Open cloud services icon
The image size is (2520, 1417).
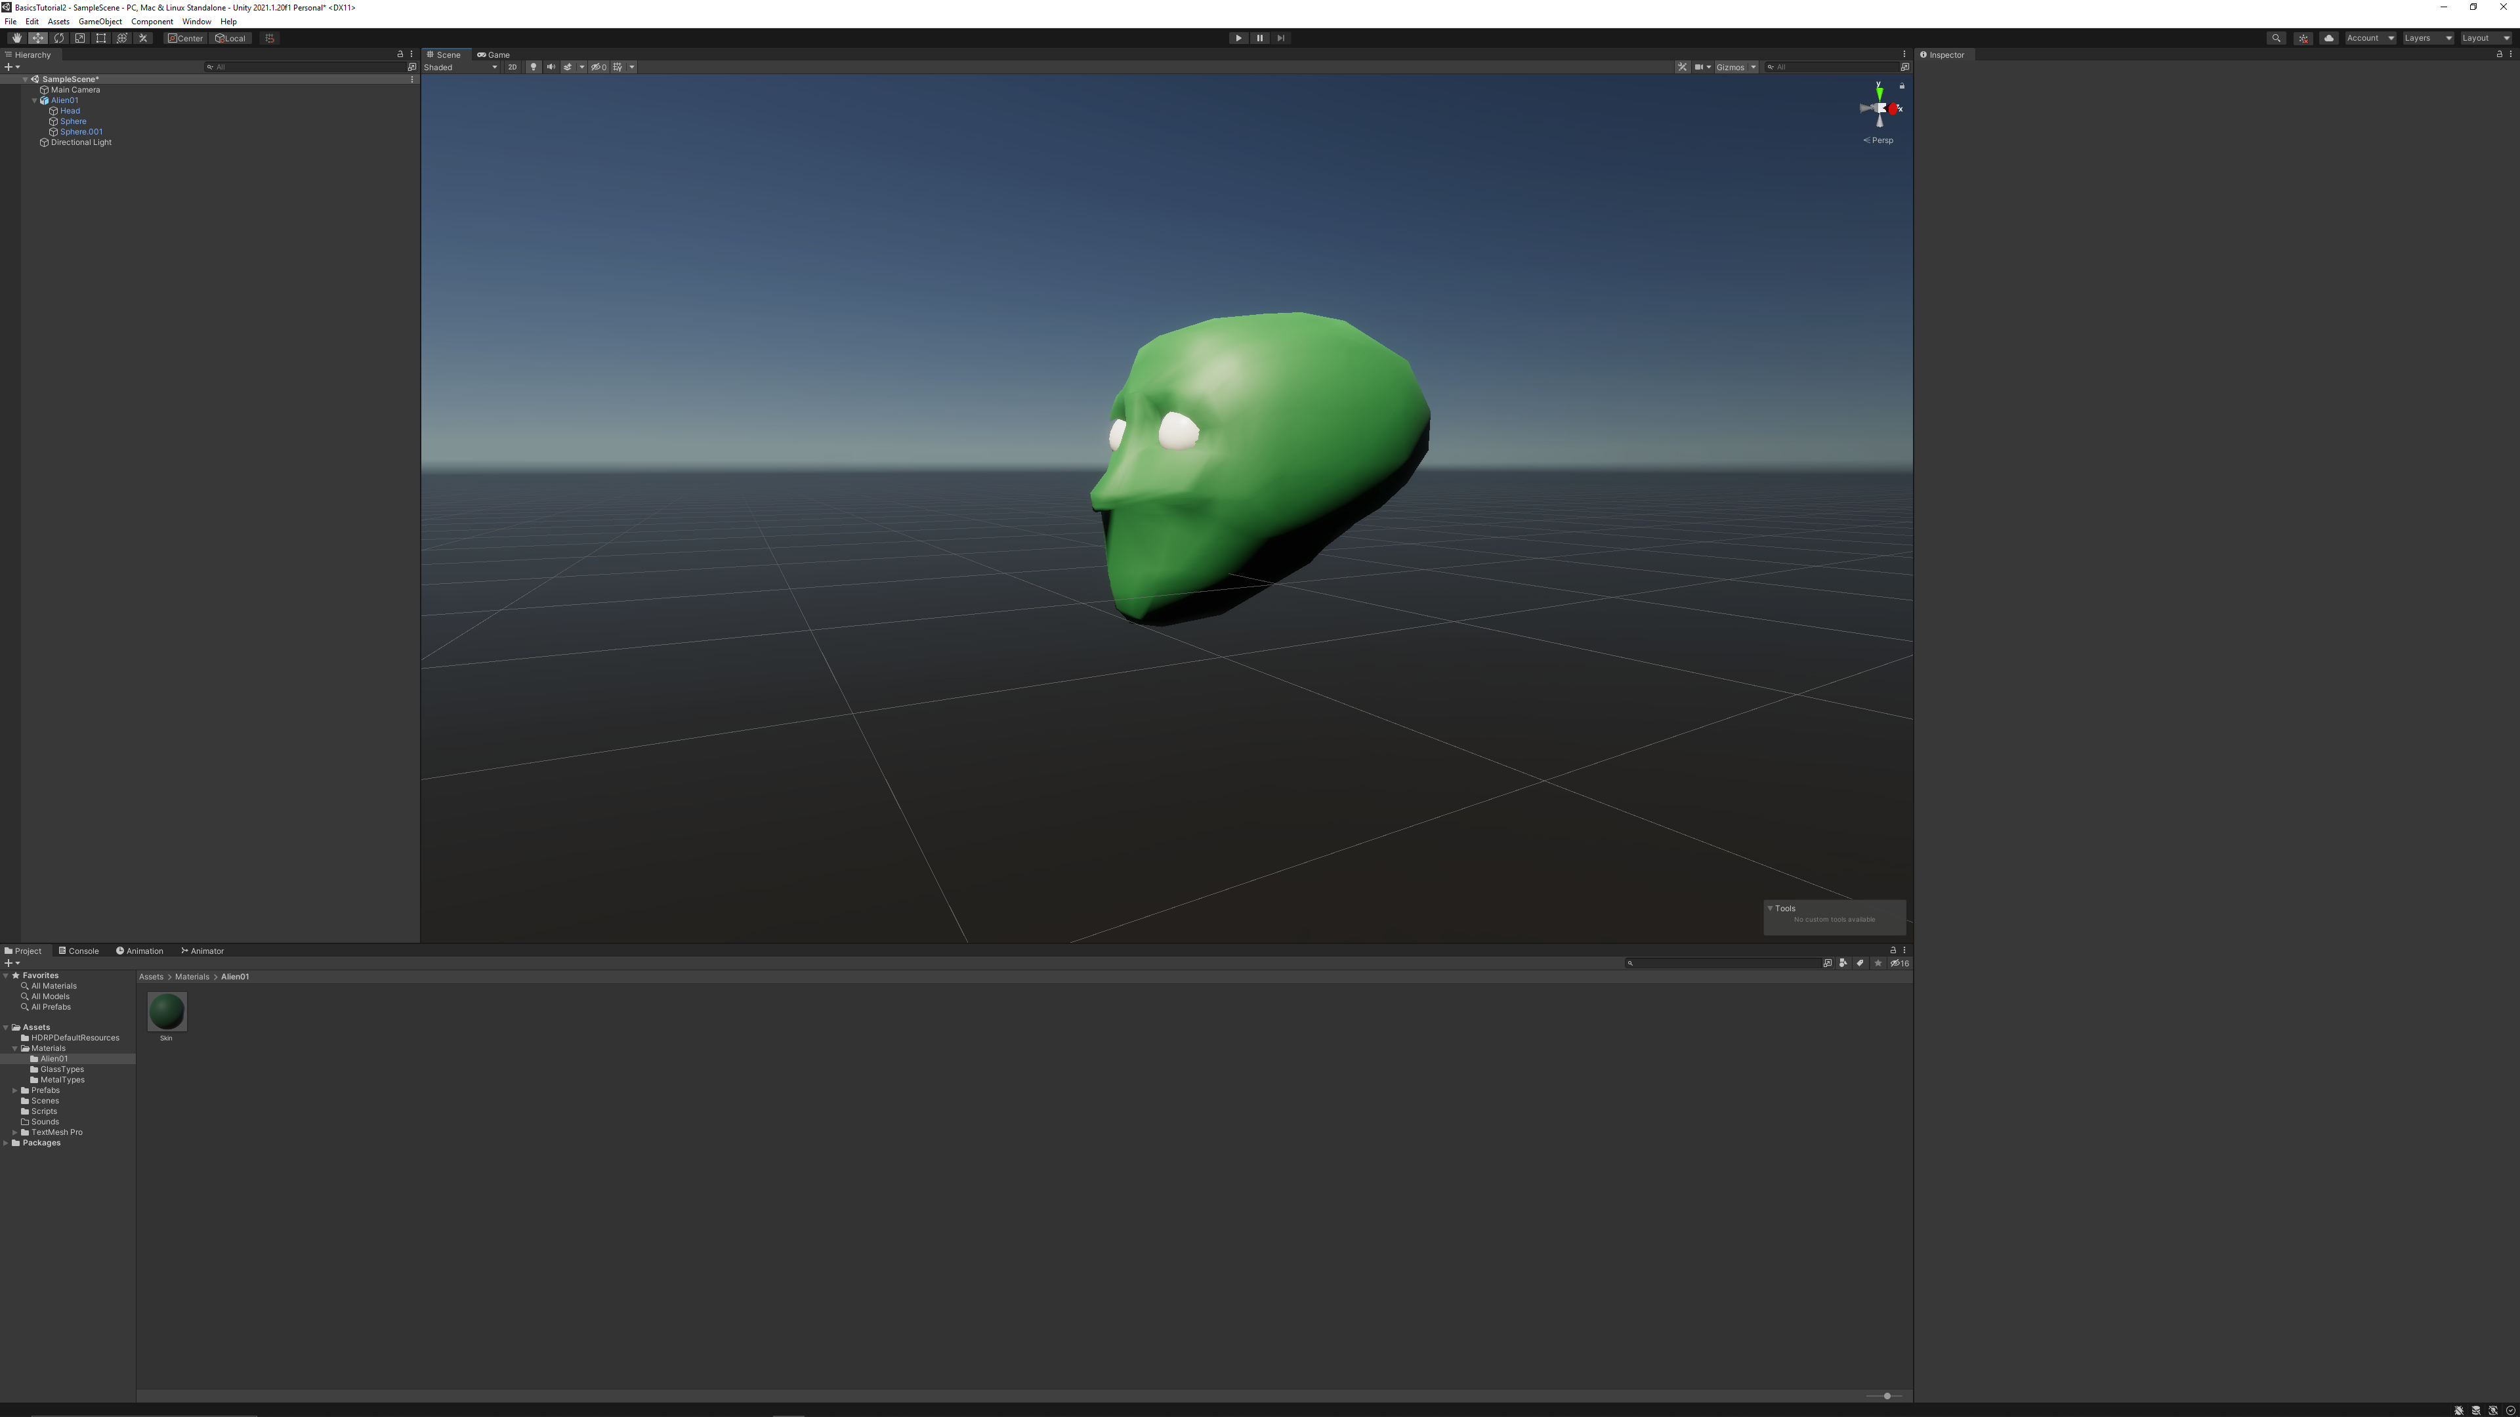(2329, 38)
